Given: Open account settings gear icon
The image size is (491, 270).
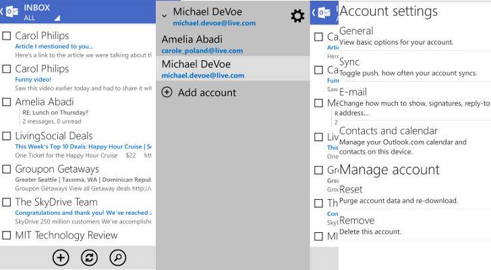Looking at the screenshot, I should [x=297, y=16].
